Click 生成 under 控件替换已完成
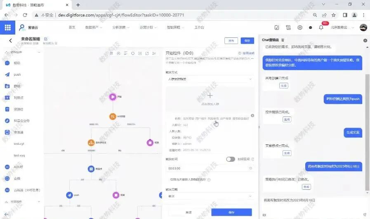This screenshot has height=219, width=370. coord(287,119)
